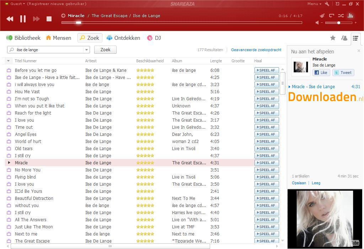The image size is (364, 249).
Task: Switch to the Mensen tab
Action: (x=59, y=38)
